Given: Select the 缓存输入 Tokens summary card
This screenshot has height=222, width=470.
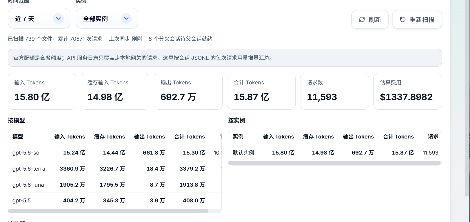Looking at the screenshot, I should click(x=115, y=91).
